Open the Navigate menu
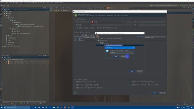 tap(16, 3)
